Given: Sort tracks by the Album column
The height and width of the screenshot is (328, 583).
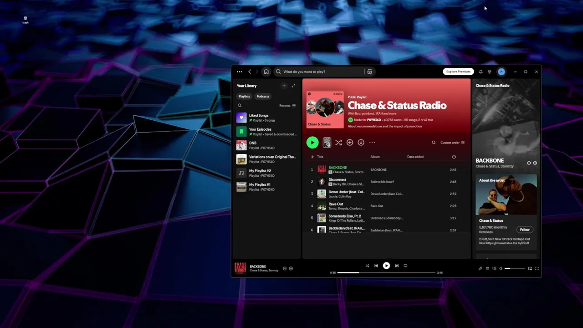Looking at the screenshot, I should 375,157.
